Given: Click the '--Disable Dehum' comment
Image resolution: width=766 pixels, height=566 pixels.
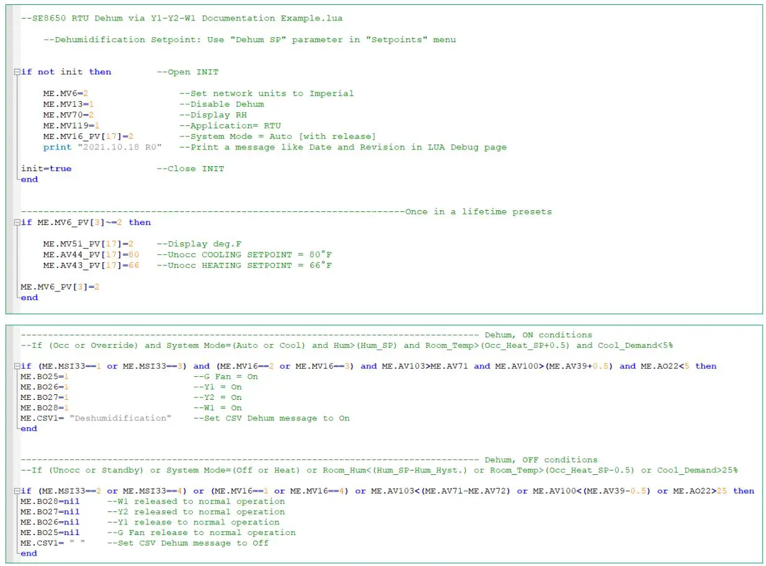Looking at the screenshot, I should (221, 104).
